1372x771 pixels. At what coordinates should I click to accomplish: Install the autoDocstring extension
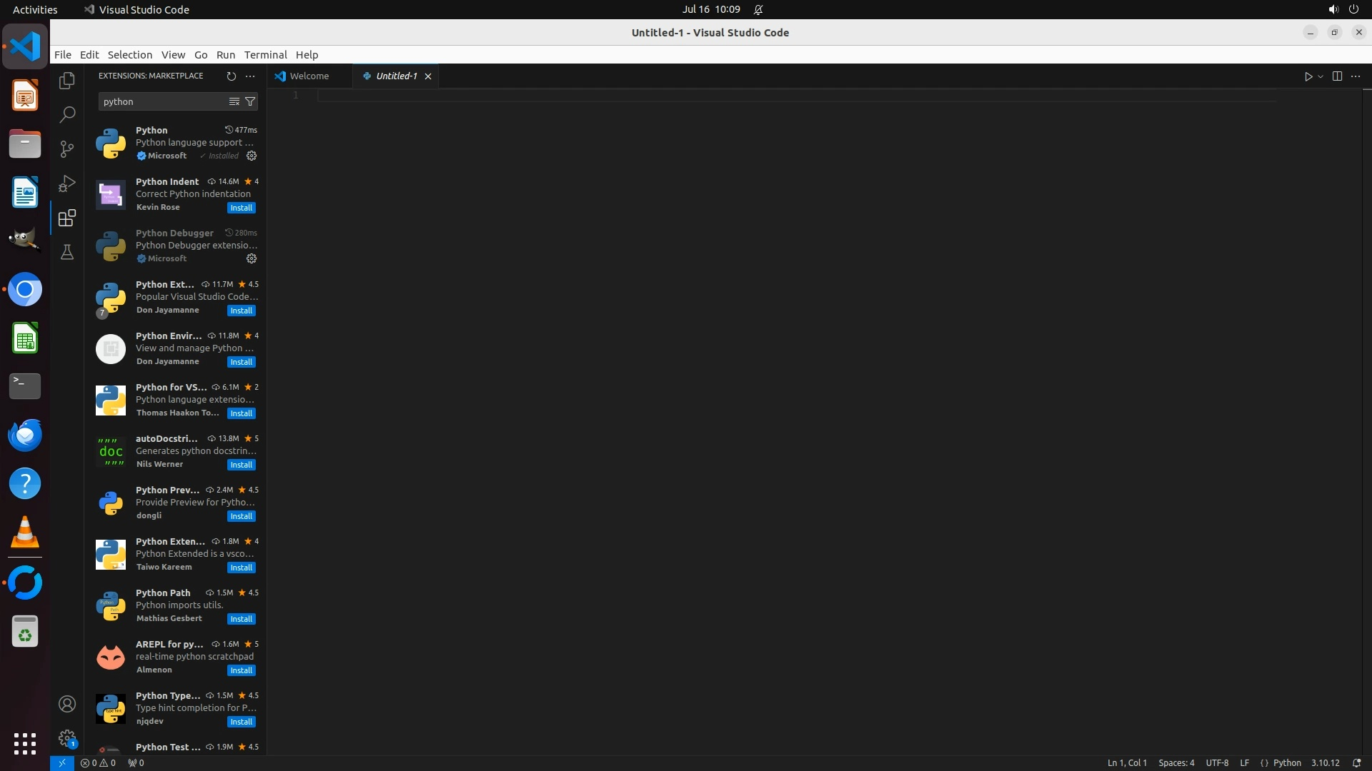[x=241, y=465]
